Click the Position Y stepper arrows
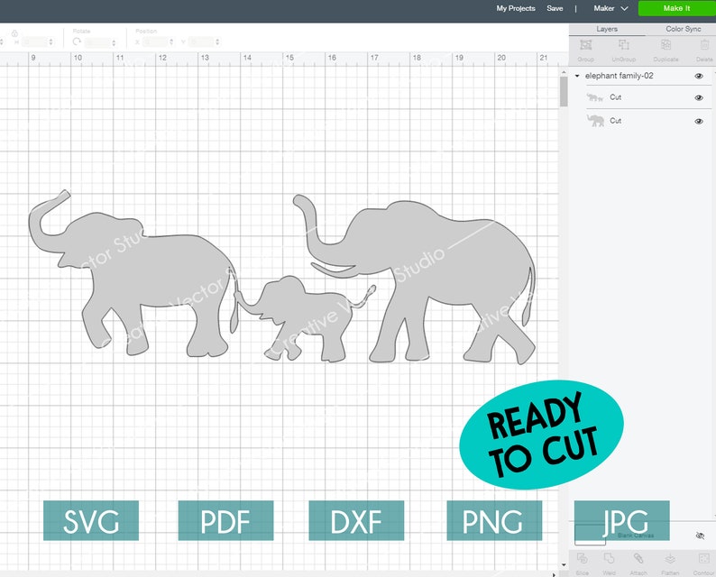 (217, 42)
